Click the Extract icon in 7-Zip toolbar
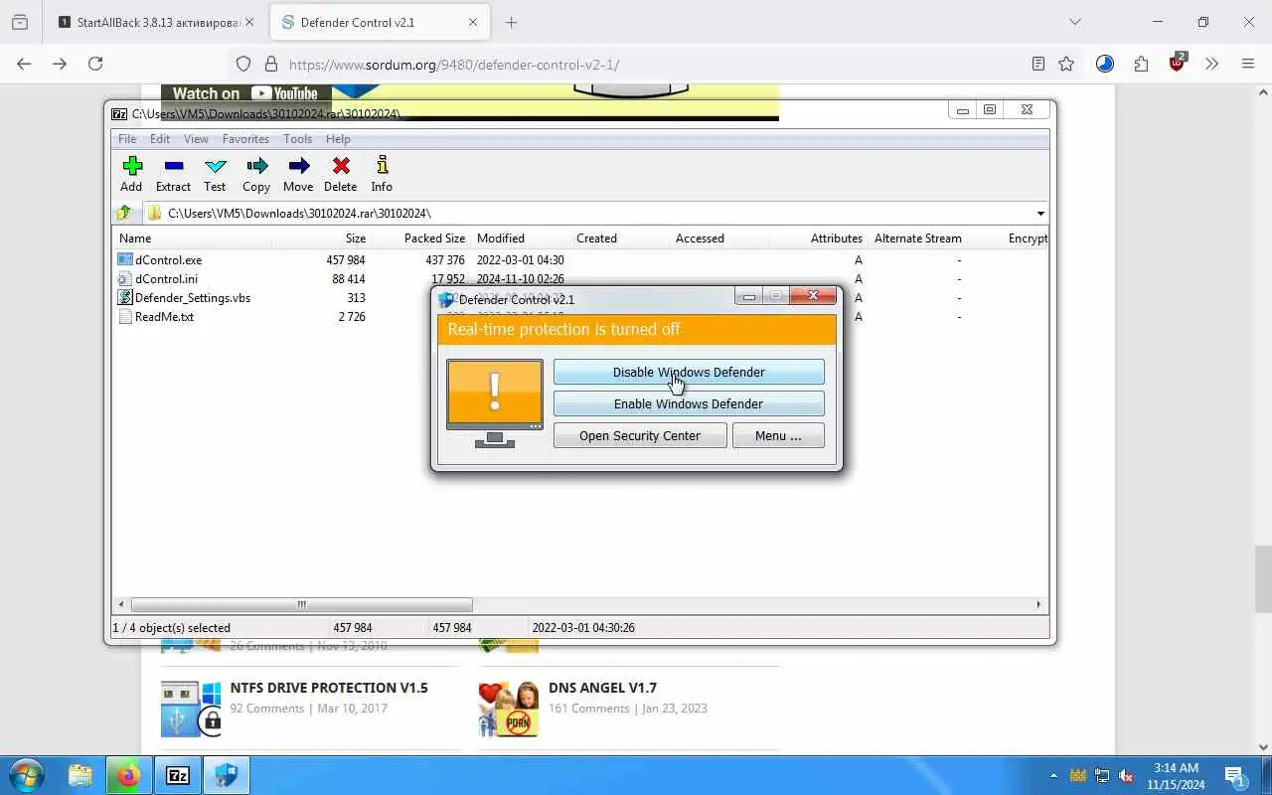 pos(174,166)
